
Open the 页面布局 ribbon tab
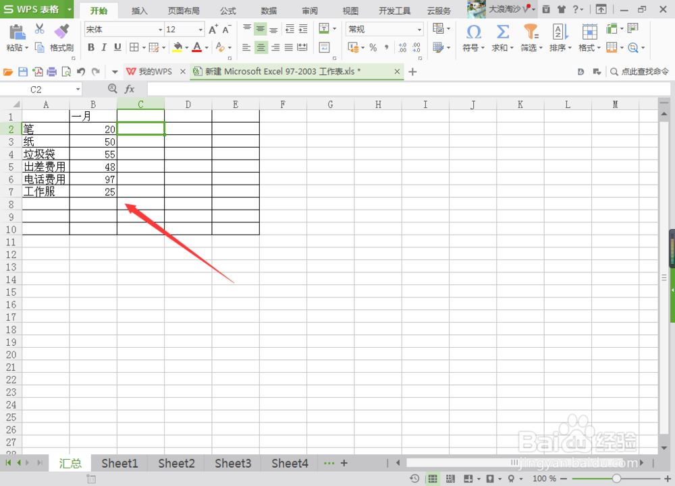coord(184,11)
